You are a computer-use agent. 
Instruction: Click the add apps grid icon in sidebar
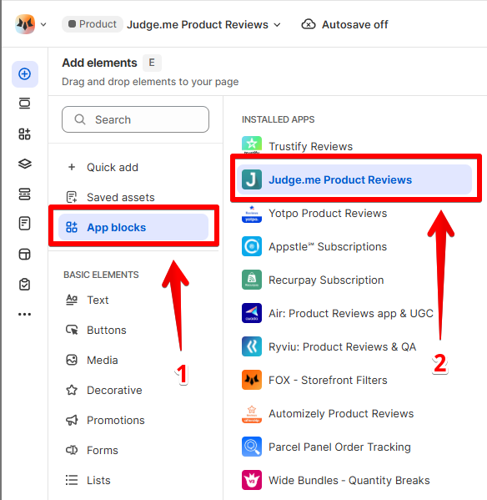pyautogui.click(x=25, y=134)
